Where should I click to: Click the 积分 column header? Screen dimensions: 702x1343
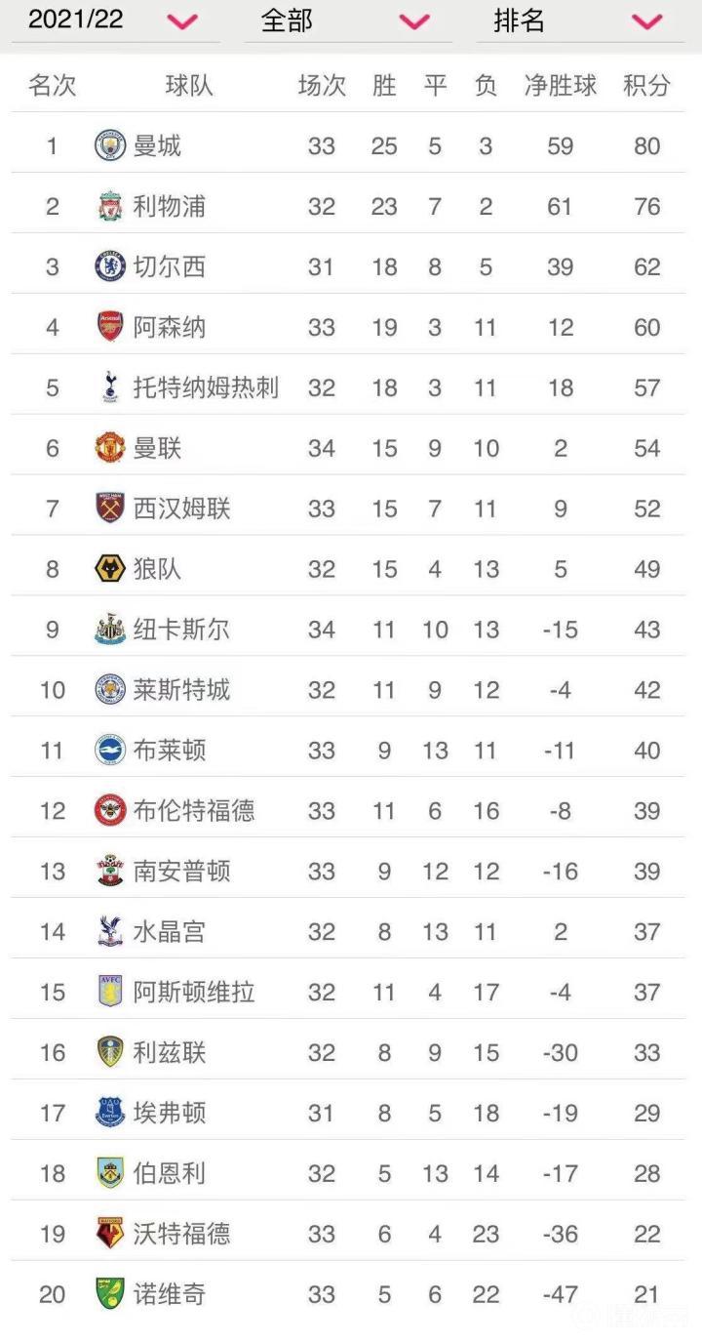coord(646,86)
